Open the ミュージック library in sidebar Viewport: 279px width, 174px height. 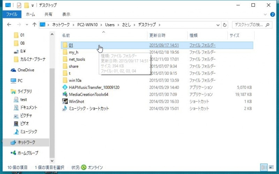25,132
